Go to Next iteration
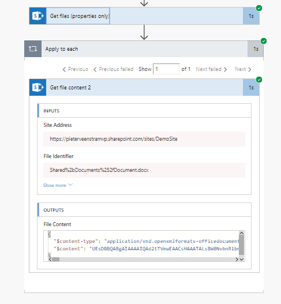281x304 pixels. pos(243,69)
